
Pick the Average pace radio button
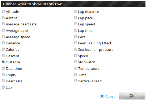pyautogui.click(x=3, y=30)
